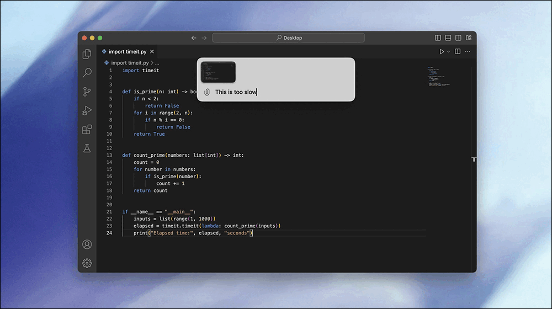Click the attach paperclip icon in prompt
The width and height of the screenshot is (552, 309).
(206, 92)
